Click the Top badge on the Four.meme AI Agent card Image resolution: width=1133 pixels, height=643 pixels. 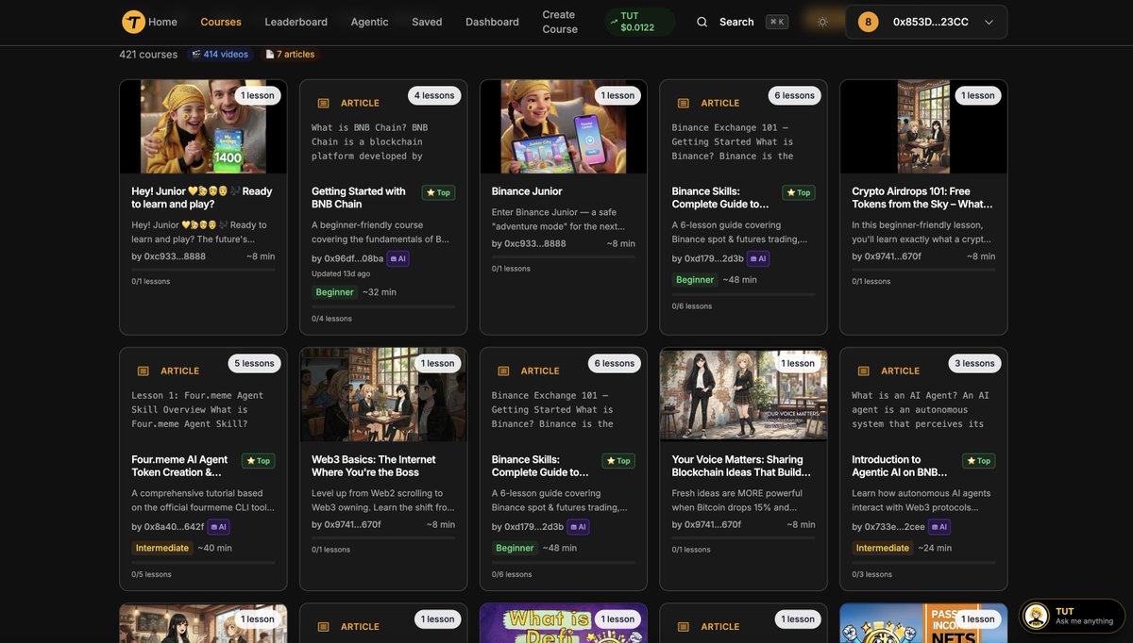[x=259, y=461]
